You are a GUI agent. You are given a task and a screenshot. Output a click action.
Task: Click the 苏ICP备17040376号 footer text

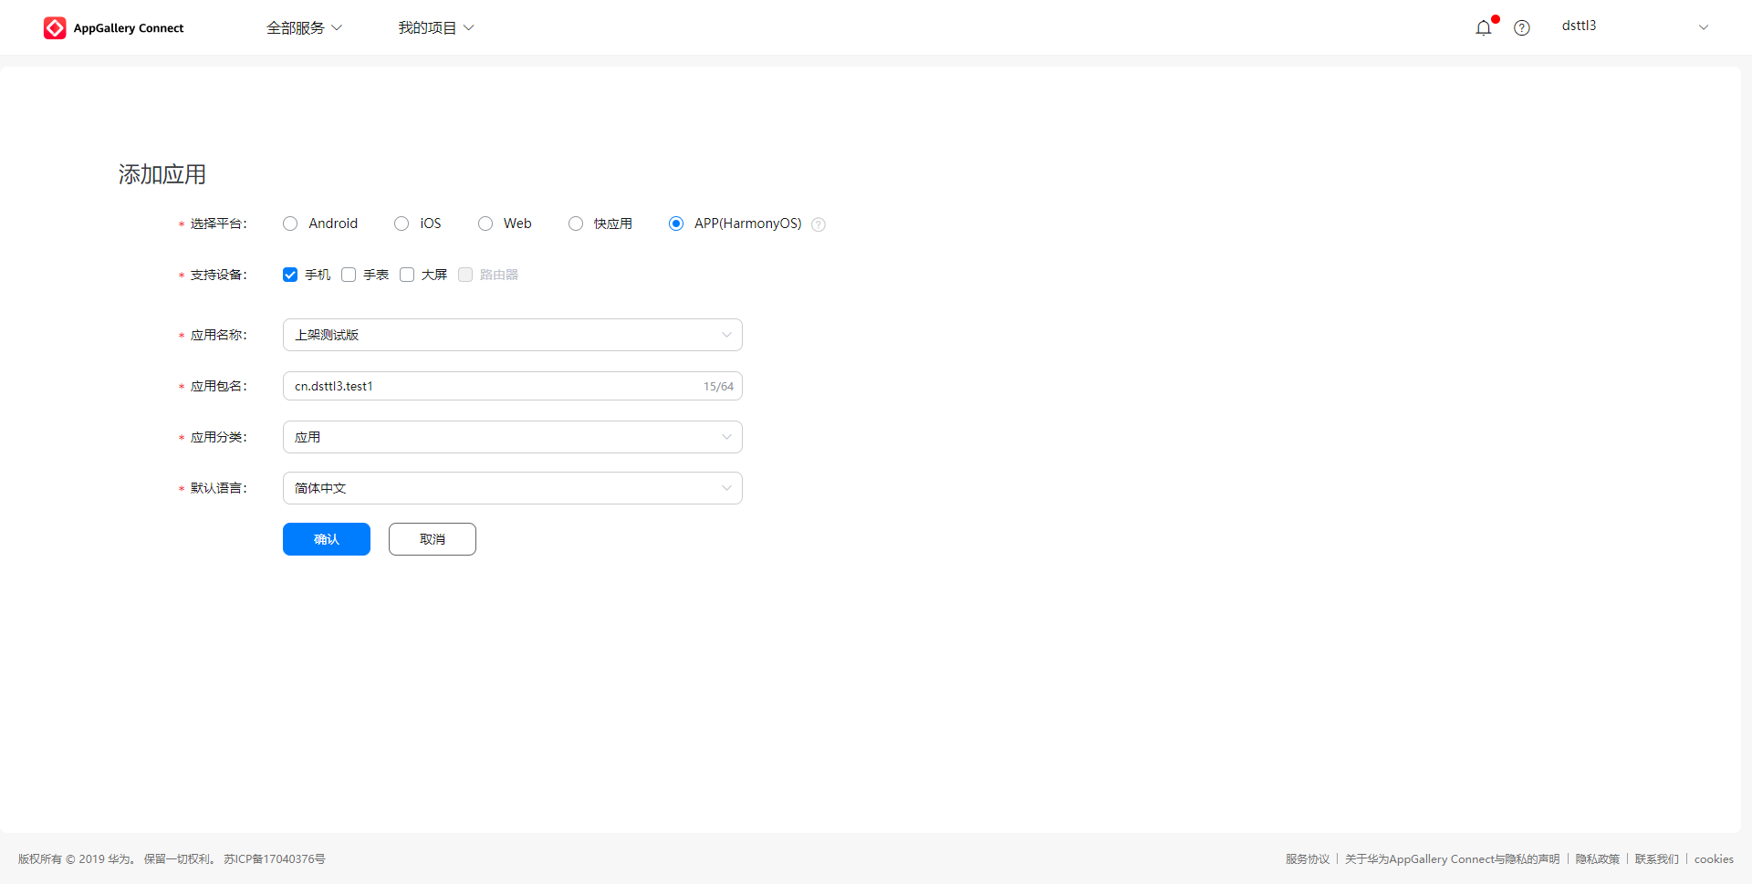tap(275, 859)
